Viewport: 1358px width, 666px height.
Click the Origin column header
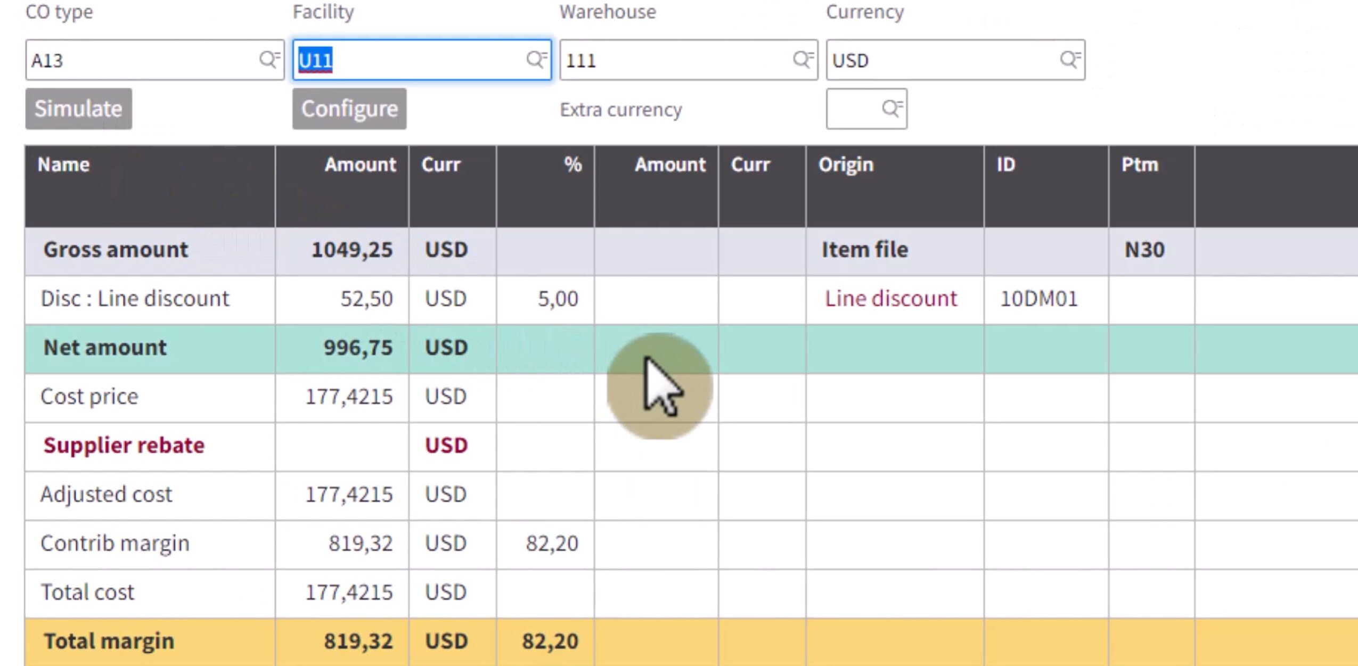(x=846, y=165)
